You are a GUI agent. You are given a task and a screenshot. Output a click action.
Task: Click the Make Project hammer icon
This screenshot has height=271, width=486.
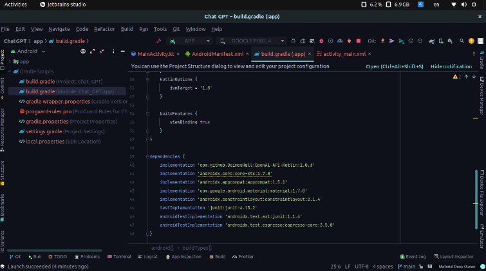[159, 41]
